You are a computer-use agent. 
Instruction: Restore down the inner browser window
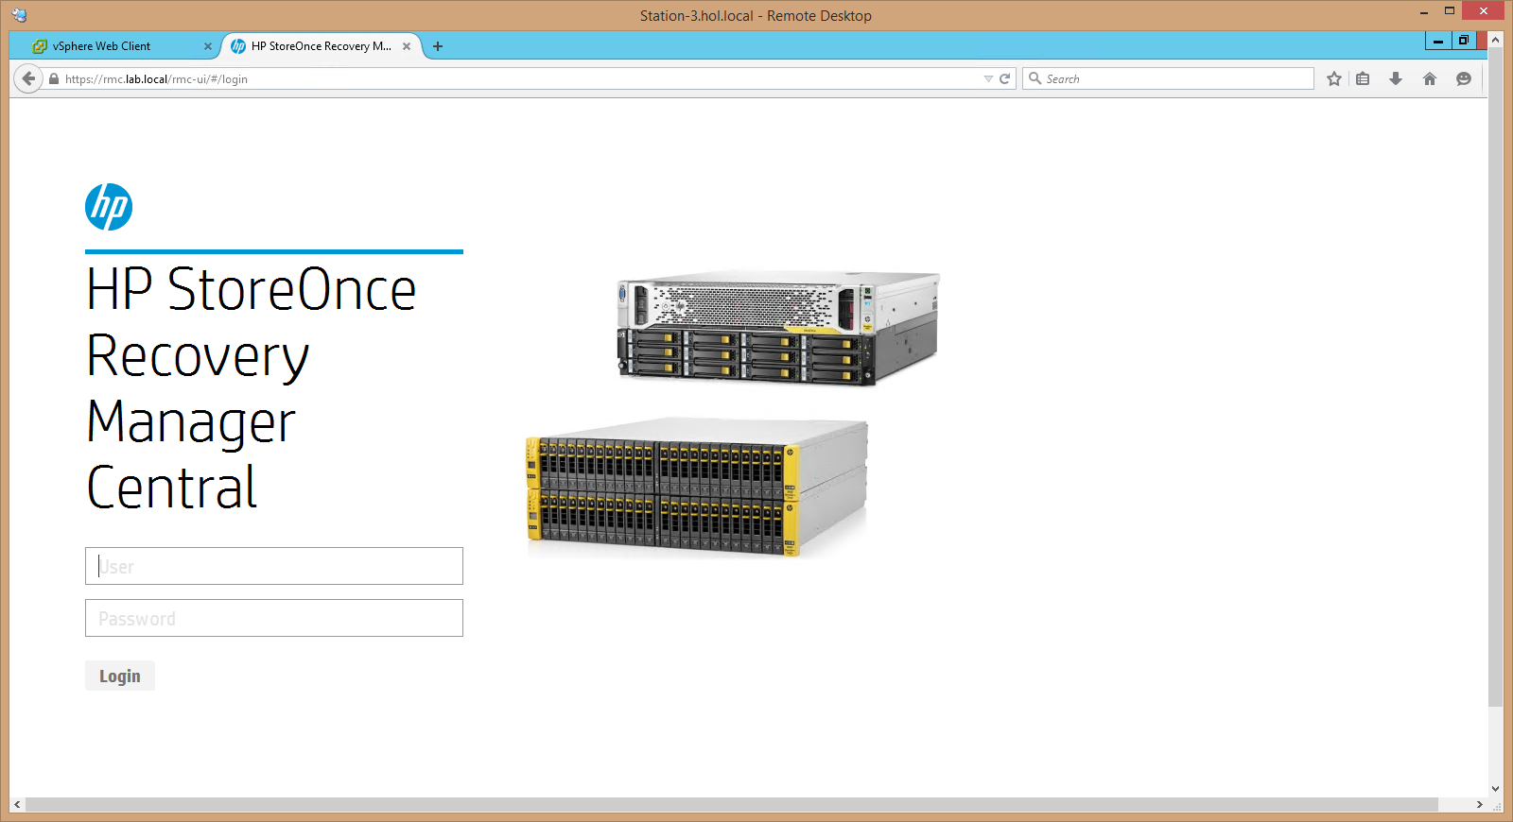(1463, 41)
